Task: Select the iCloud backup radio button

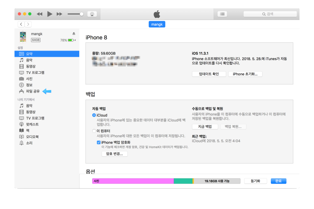Action: point(94,115)
